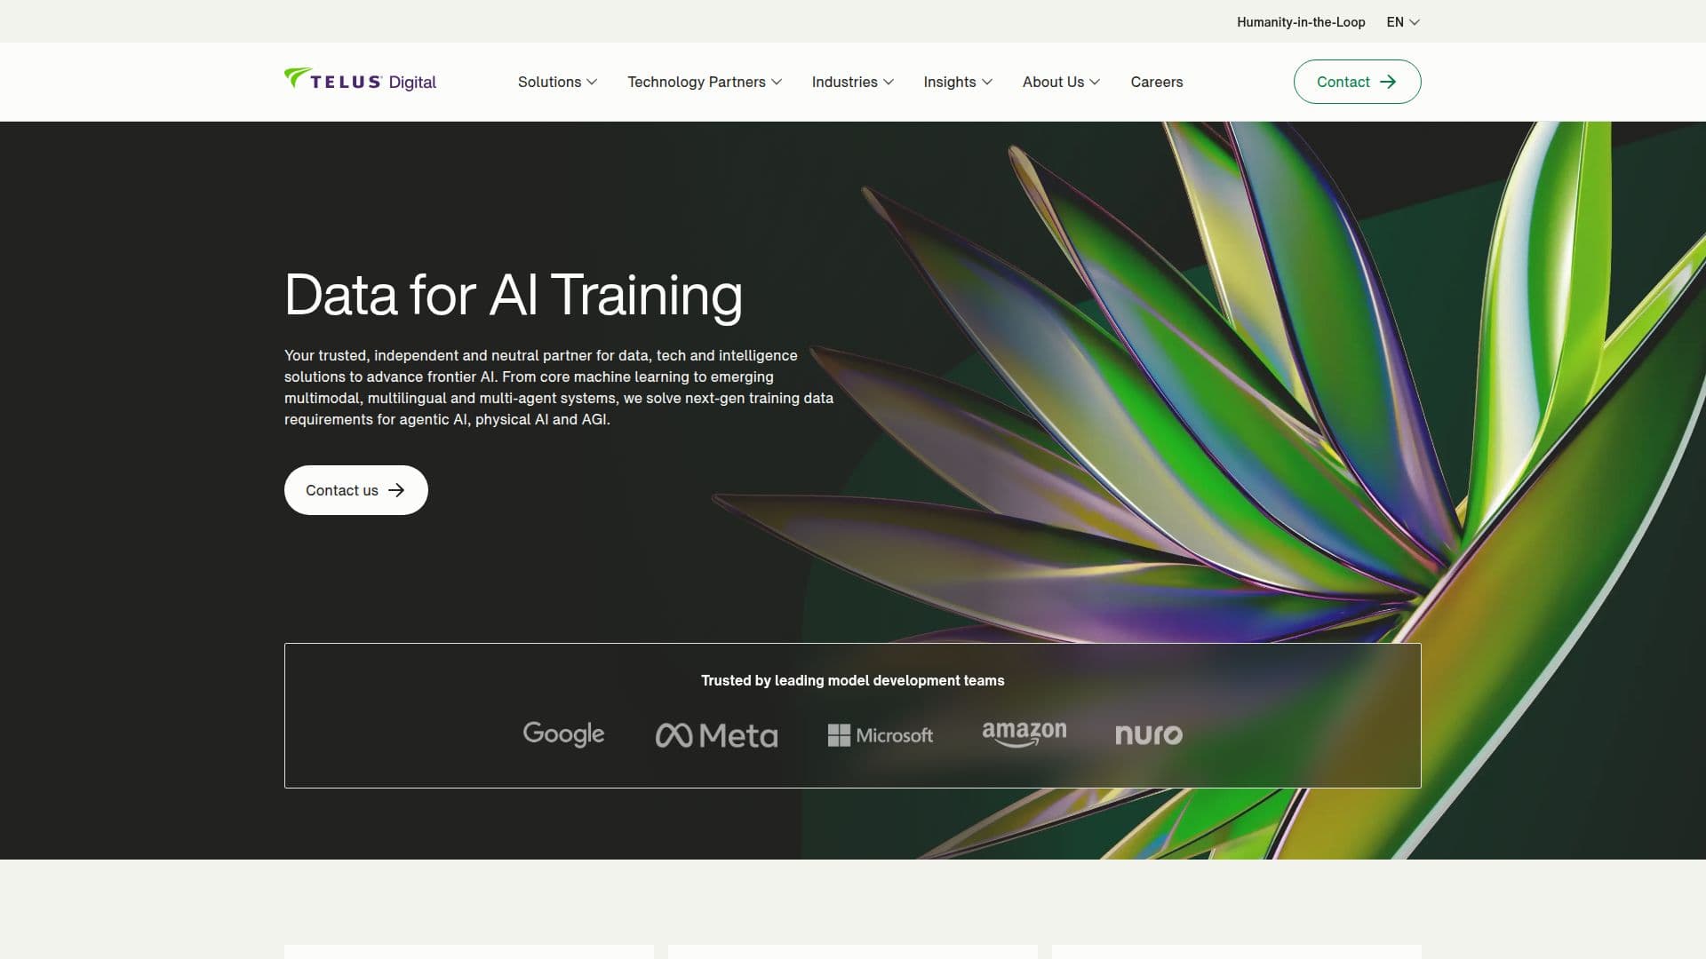Click the white Contact us button
The image size is (1706, 959).
pyautogui.click(x=355, y=490)
